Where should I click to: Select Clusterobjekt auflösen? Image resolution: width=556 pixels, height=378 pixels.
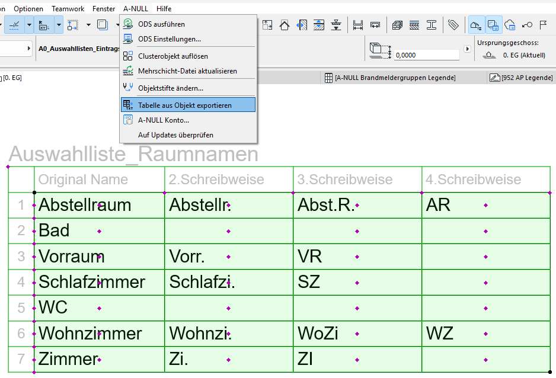[172, 56]
